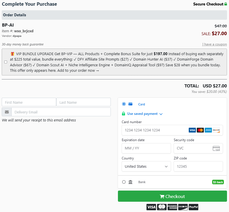Expand the Use saved payment dropdown

click(145, 114)
